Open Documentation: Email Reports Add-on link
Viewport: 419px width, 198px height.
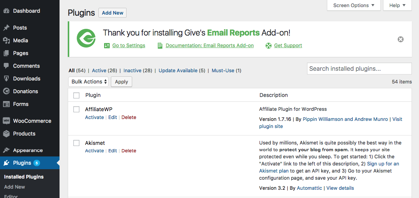[x=210, y=46]
